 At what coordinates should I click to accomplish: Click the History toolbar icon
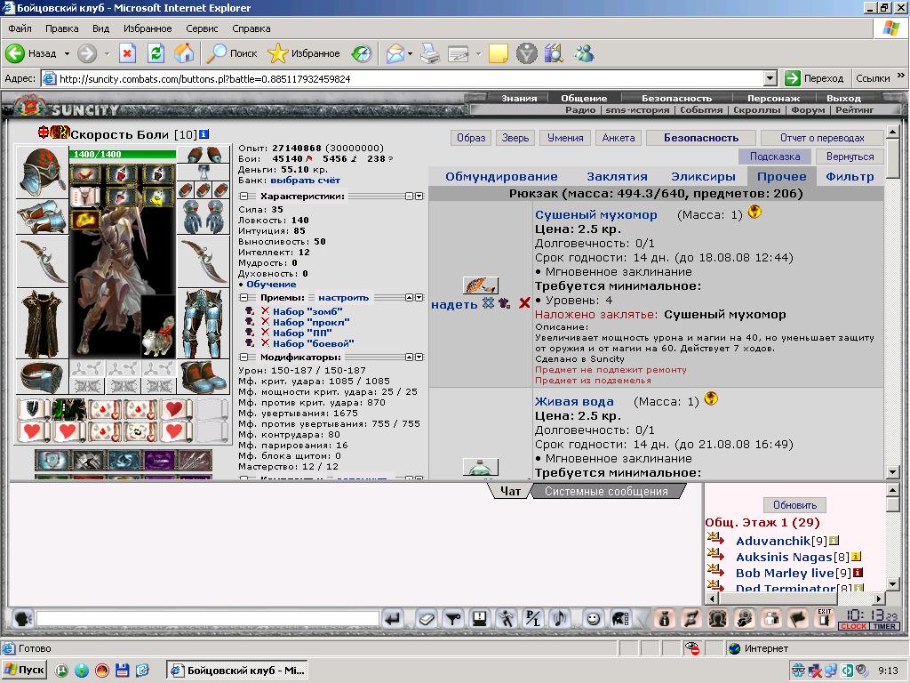[x=362, y=53]
